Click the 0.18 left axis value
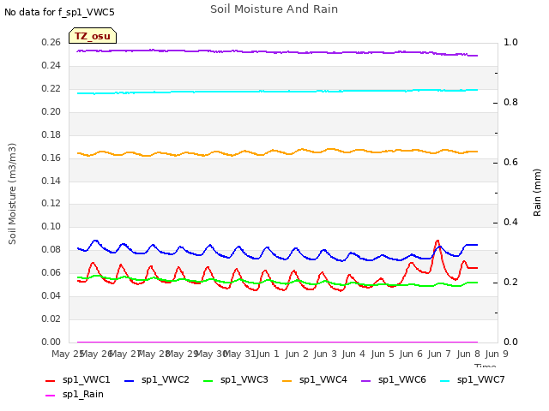Viewport: 549px width, 411px height. [x=51, y=134]
